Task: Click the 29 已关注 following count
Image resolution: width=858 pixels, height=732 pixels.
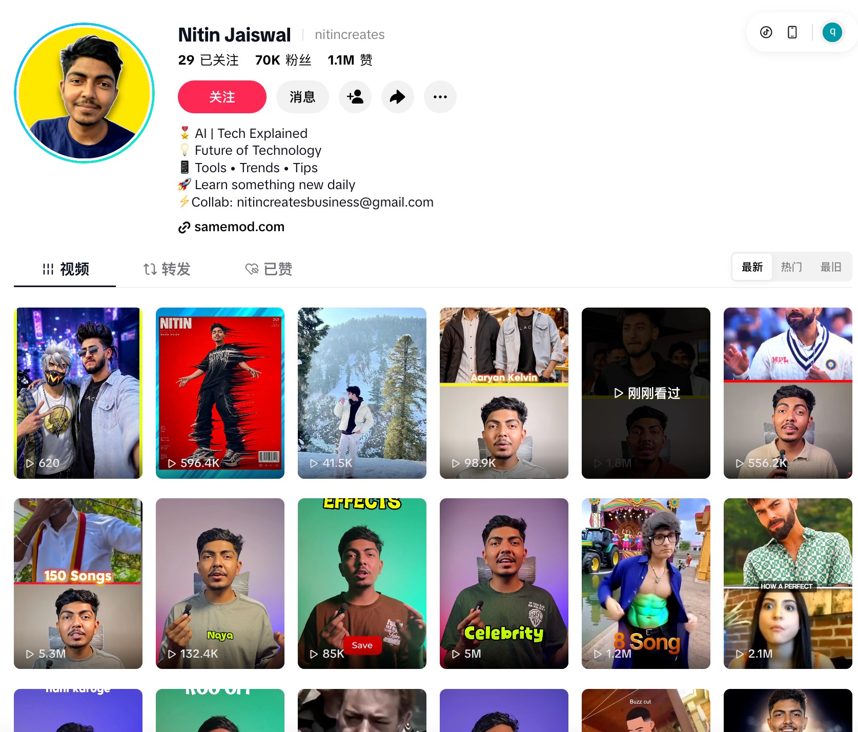Action: (209, 60)
